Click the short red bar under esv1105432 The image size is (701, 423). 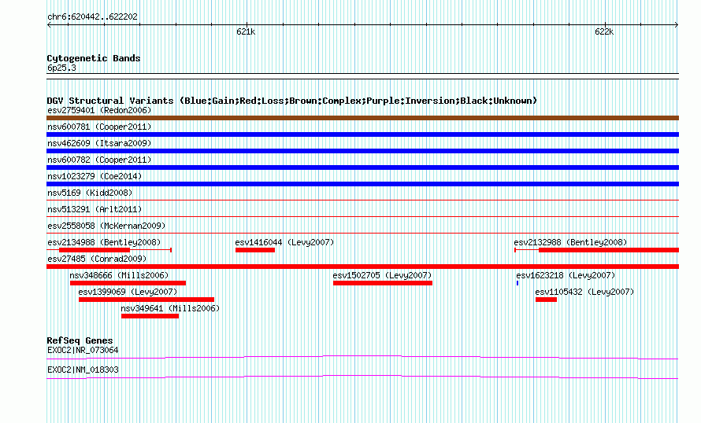546,300
